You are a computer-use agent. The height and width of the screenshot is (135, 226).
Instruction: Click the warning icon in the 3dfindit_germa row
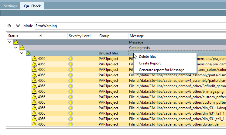pos(34,86)
